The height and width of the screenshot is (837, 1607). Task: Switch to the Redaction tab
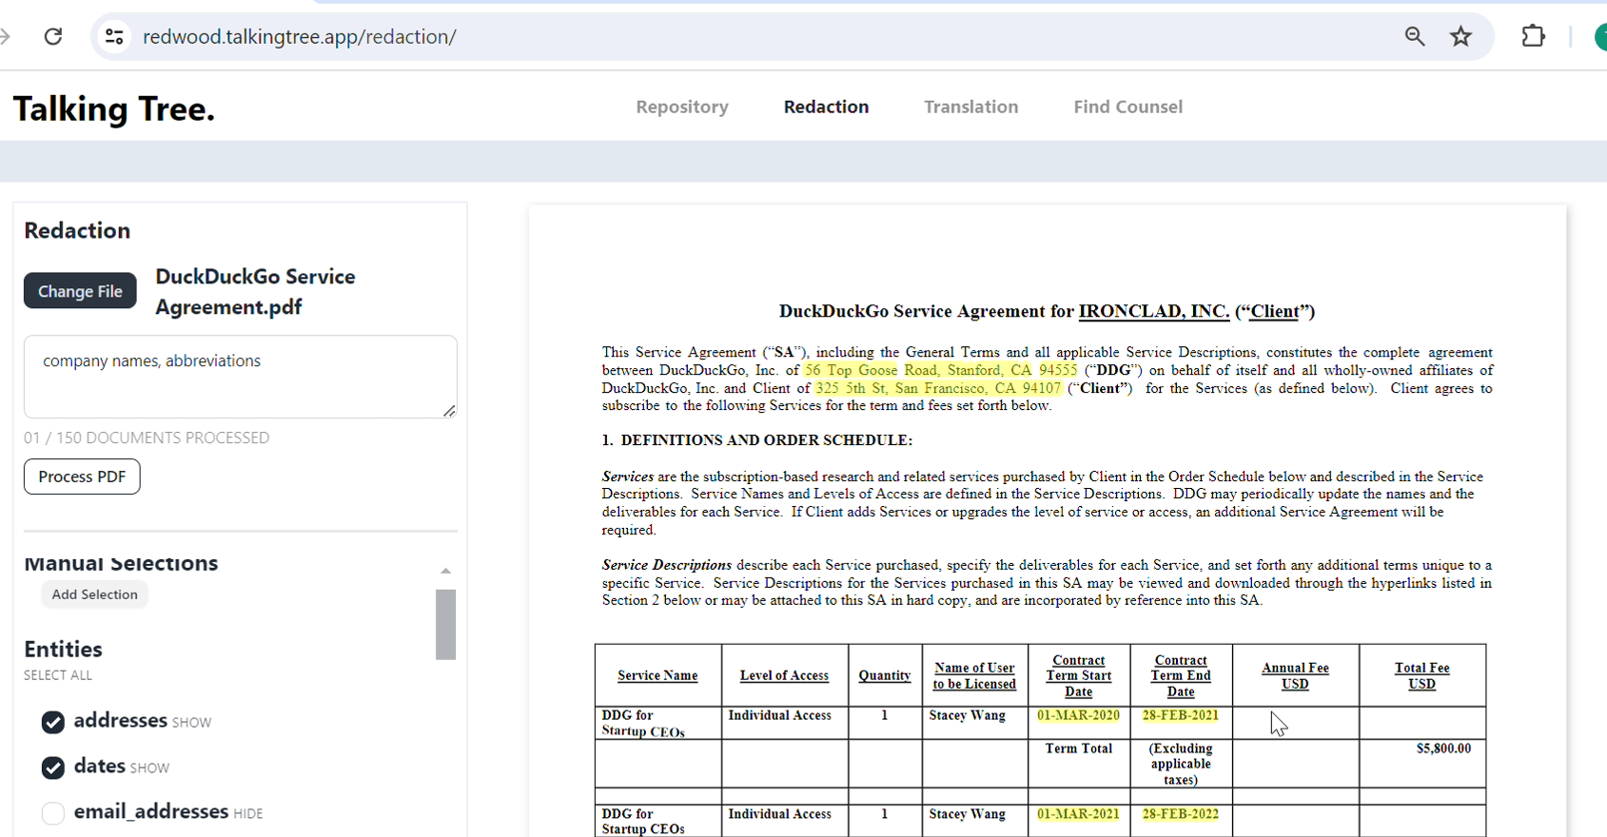pos(826,107)
